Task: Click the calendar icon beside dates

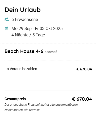Action: [7, 28]
